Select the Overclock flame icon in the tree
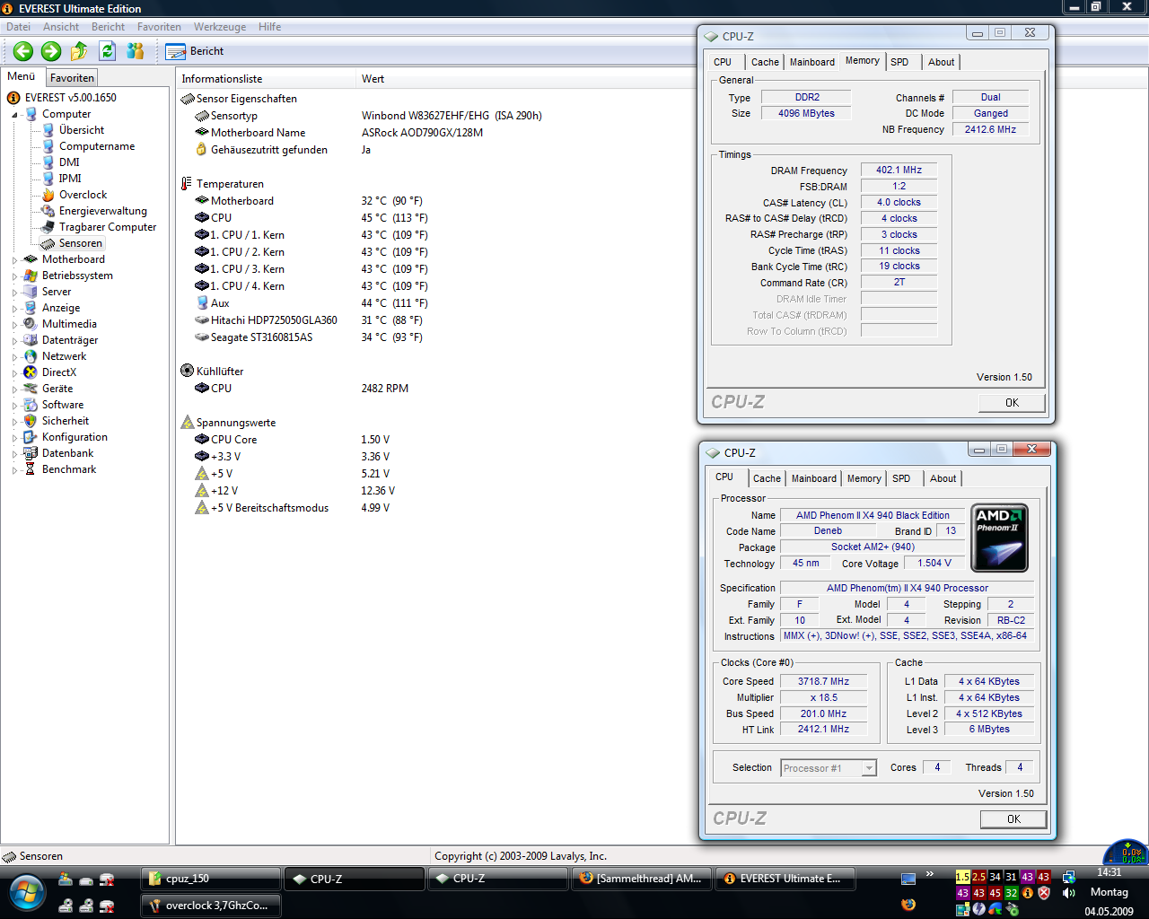This screenshot has width=1149, height=919. coord(48,195)
